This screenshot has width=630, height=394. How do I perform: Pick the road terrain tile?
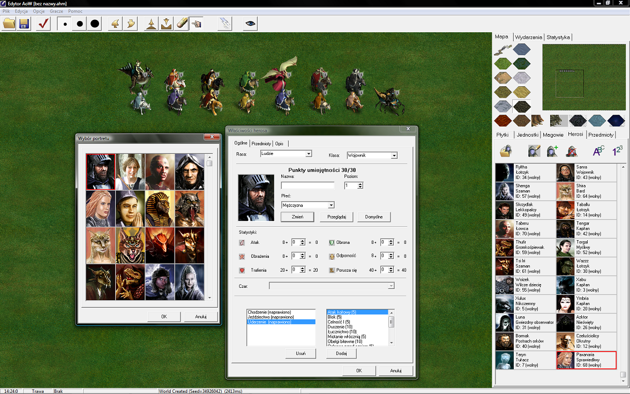[x=502, y=50]
